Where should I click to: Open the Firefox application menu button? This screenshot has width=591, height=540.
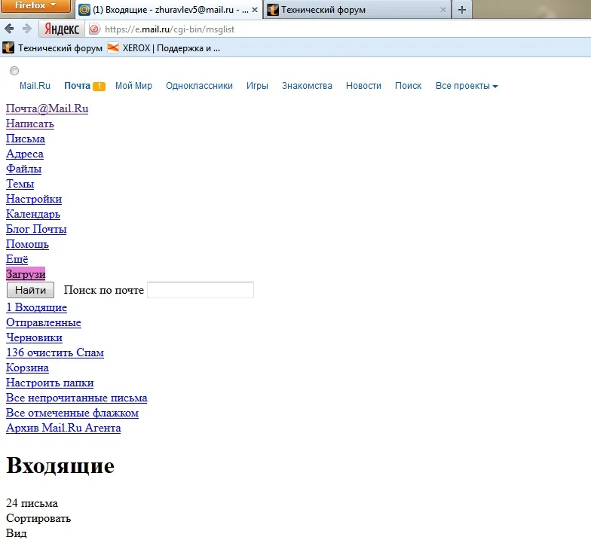coord(35,6)
